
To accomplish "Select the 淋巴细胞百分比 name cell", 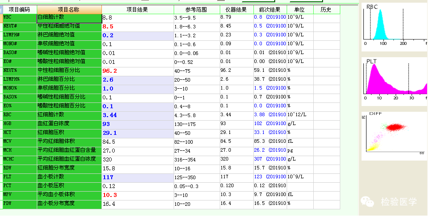I will tap(69, 80).
